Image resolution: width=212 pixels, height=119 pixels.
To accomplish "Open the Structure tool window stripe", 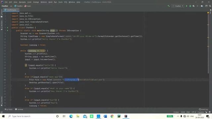I will (x=2, y=25).
